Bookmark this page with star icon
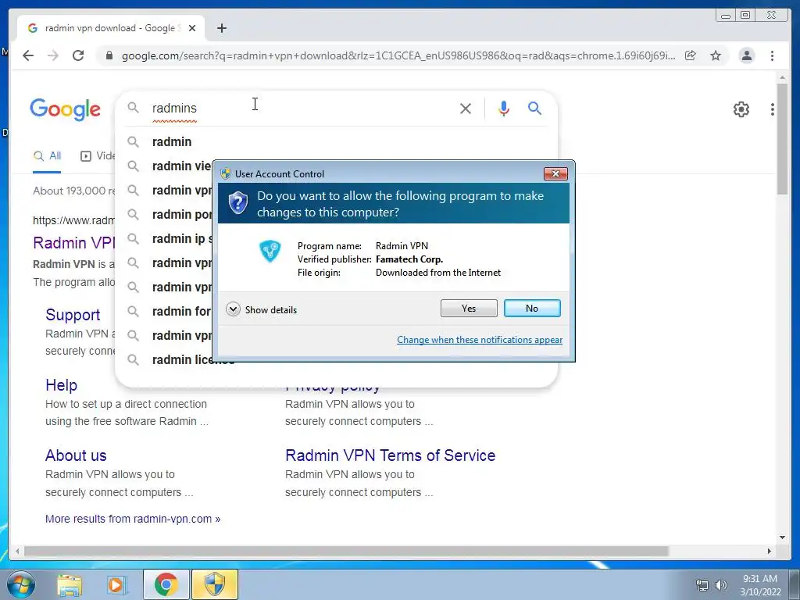Screen dimensions: 800x600 tap(716, 55)
